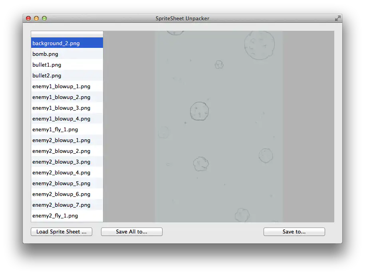The width and height of the screenshot is (365, 275).
Task: Select enemy2_fly_1.png at the list bottom
Action: [67, 216]
